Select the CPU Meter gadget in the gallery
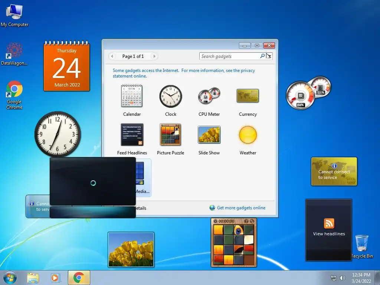The height and width of the screenshot is (285, 380). click(209, 101)
